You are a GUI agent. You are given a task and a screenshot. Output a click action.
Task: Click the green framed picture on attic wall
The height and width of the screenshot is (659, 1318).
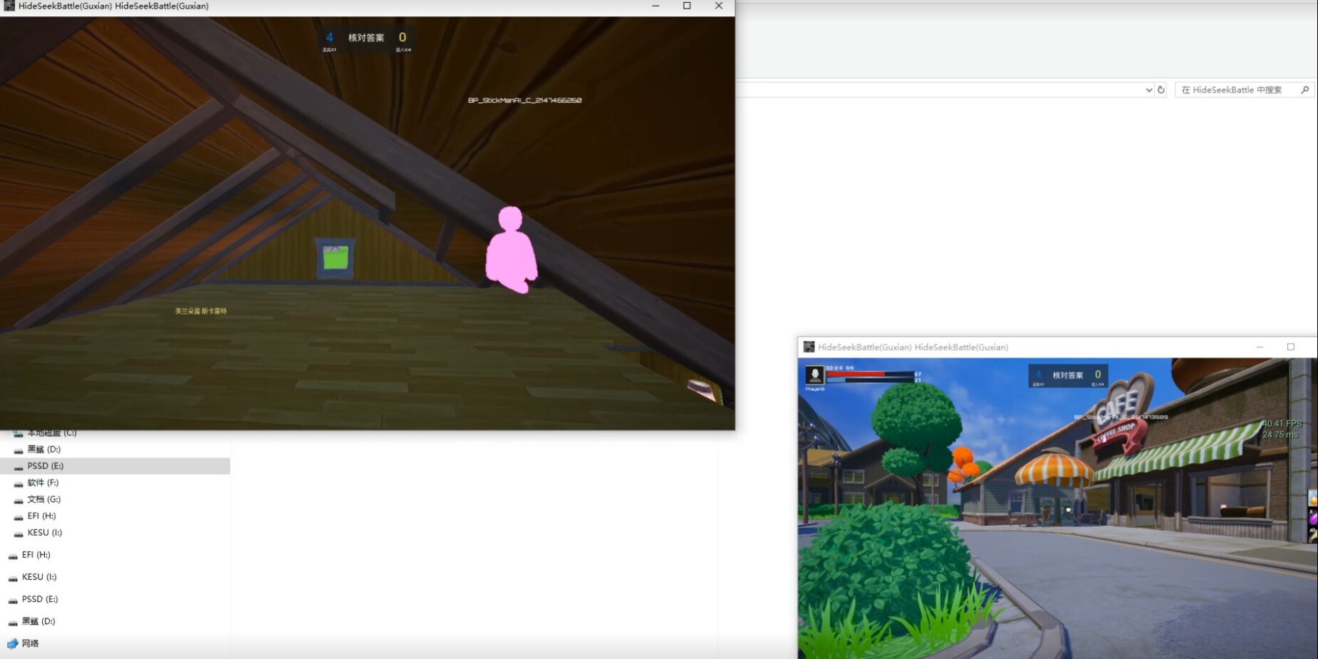[x=335, y=258]
